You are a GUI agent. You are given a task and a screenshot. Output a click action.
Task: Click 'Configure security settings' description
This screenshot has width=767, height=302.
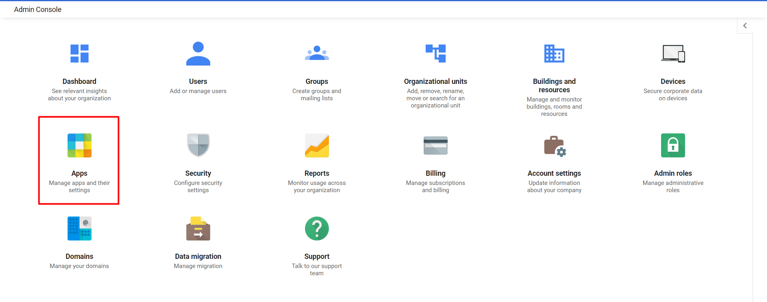point(198,187)
